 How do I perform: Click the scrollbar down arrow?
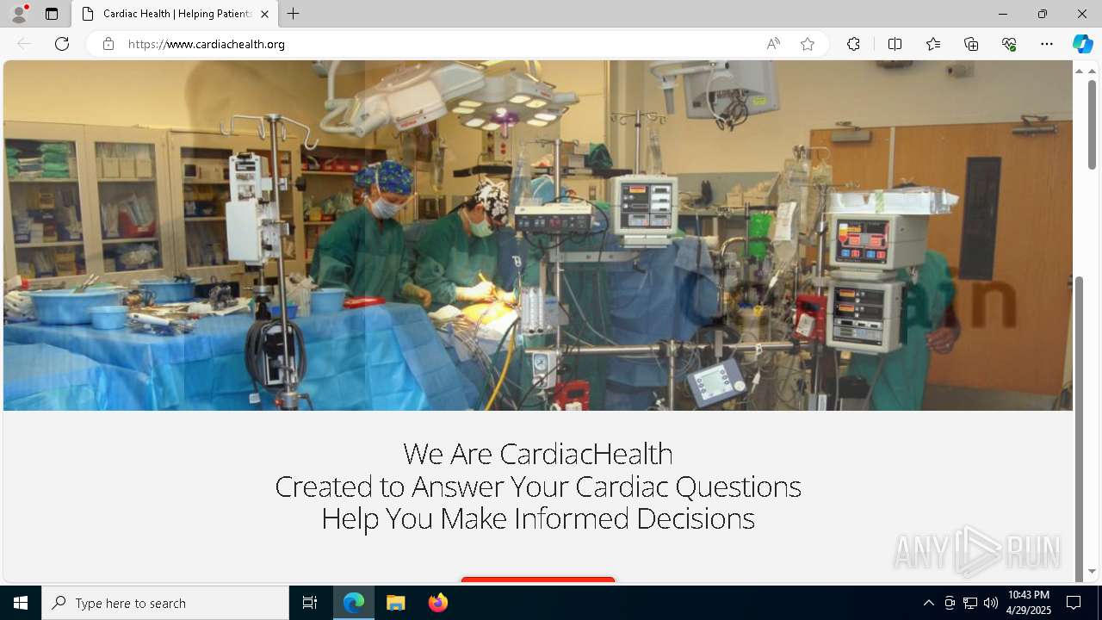coord(1092,571)
